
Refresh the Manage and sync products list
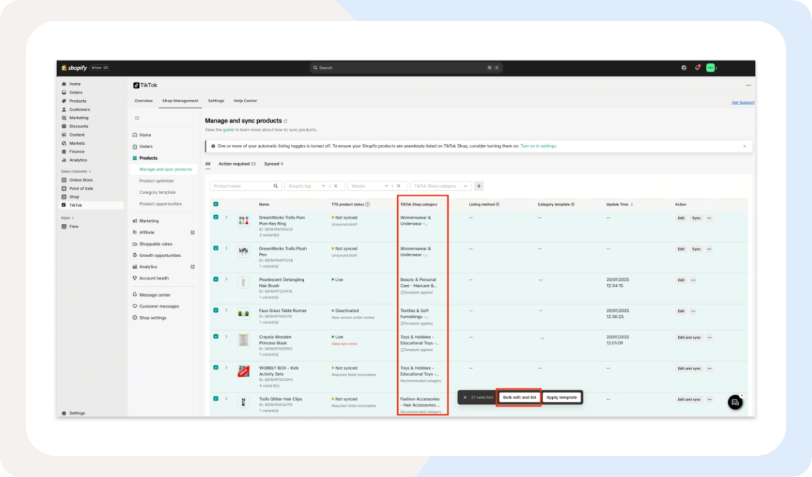click(x=286, y=121)
